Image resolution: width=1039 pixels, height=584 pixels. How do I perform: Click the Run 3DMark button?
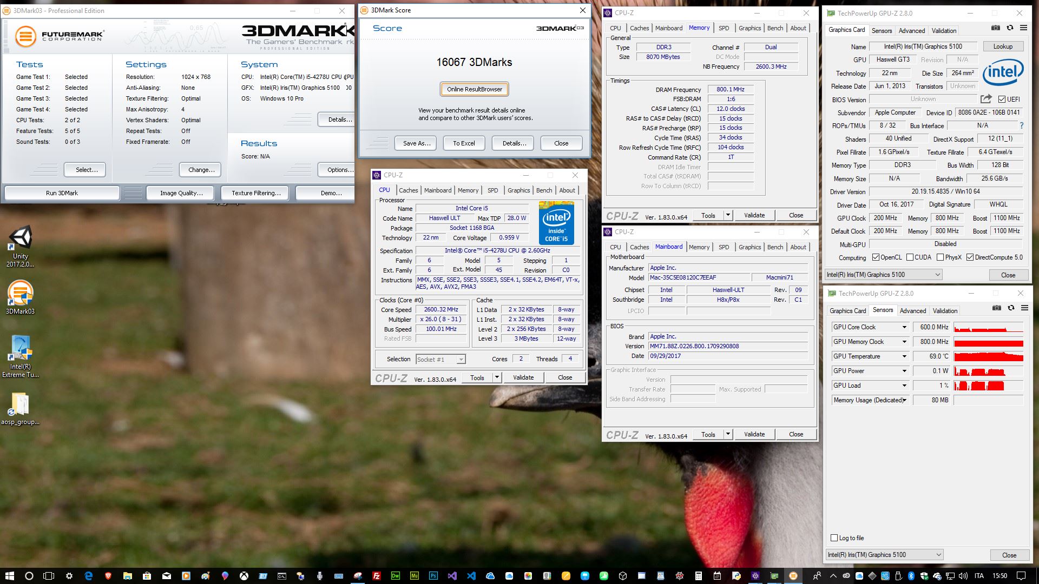coord(62,193)
